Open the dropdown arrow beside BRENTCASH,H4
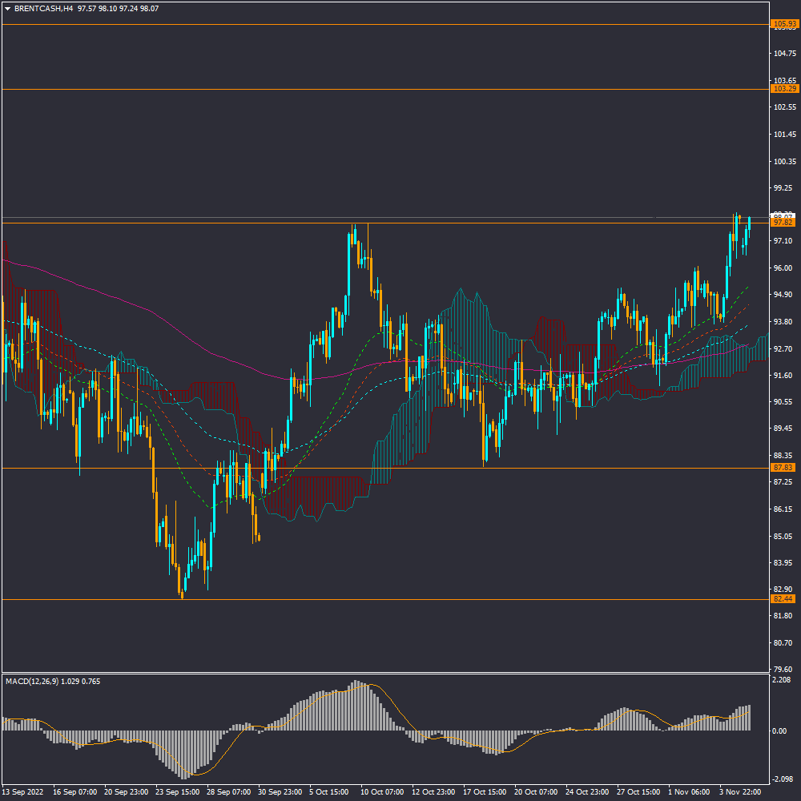 [x=7, y=8]
